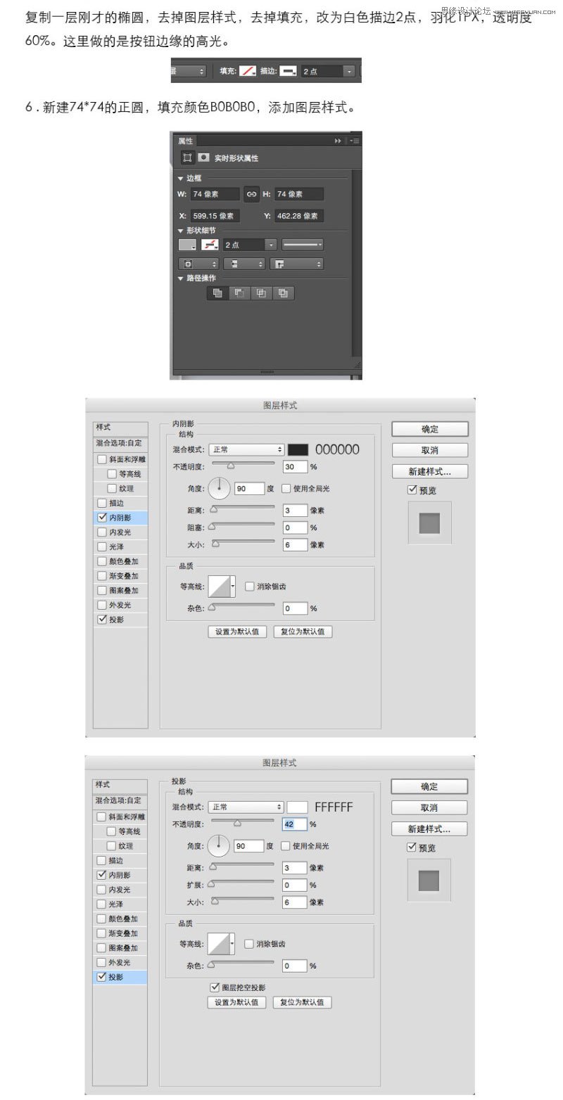Open the stroke alignment dropdown
563x1100 pixels.
click(199, 264)
